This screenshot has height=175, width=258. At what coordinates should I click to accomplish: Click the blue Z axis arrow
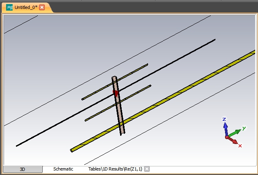coord(225,129)
